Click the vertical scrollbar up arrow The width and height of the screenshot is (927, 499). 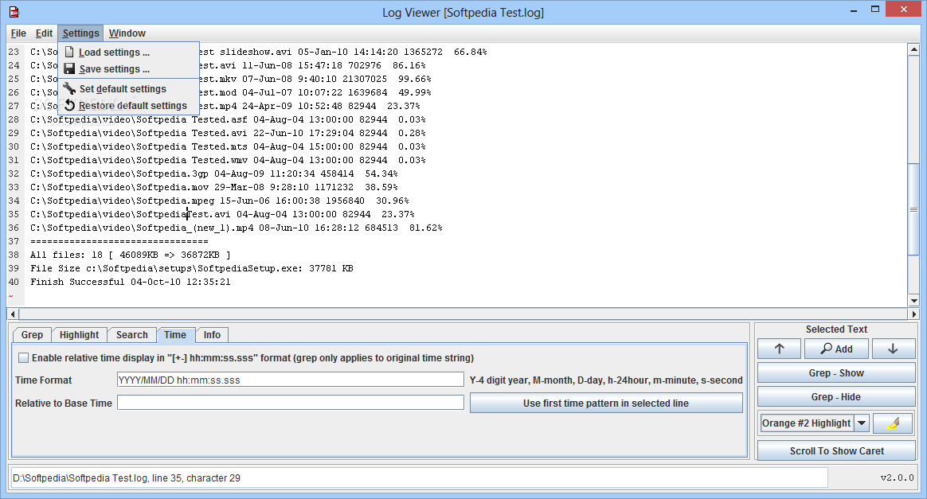point(913,50)
